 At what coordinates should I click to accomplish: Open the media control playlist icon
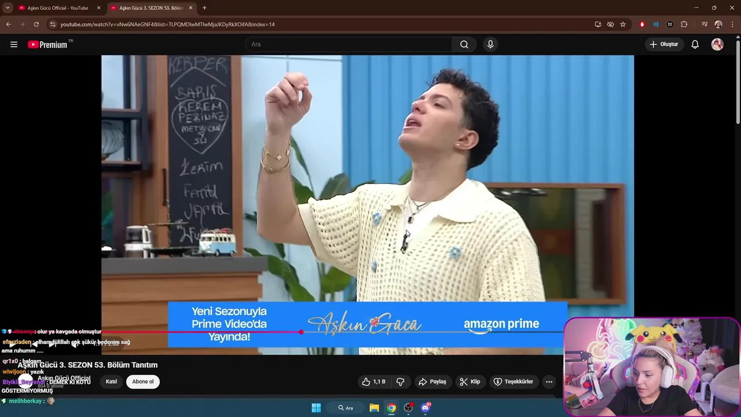coord(705,24)
